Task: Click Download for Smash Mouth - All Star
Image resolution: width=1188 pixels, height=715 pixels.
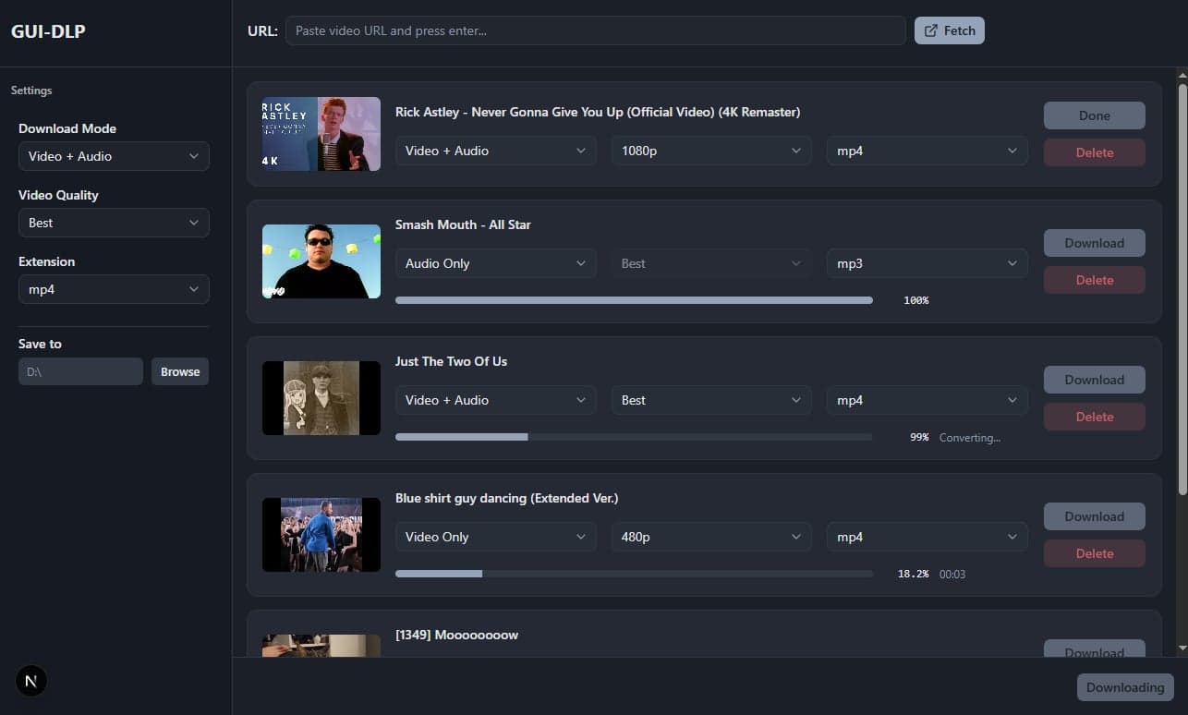Action: coord(1095,243)
